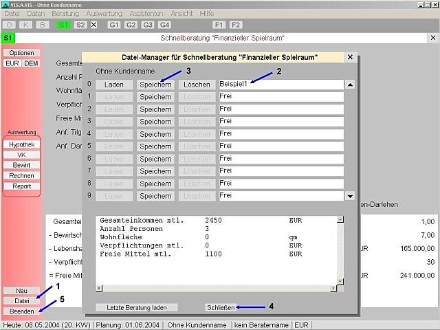Click Speichern for slot 9
Viewport: 440px width, 330px height.
[155, 196]
